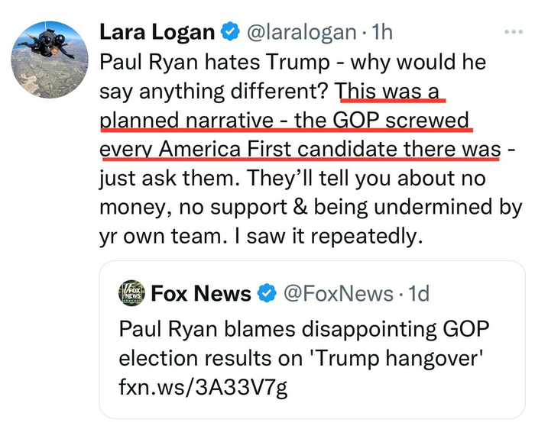Open the Fox News account name
This screenshot has height=426, width=535.
202,293
